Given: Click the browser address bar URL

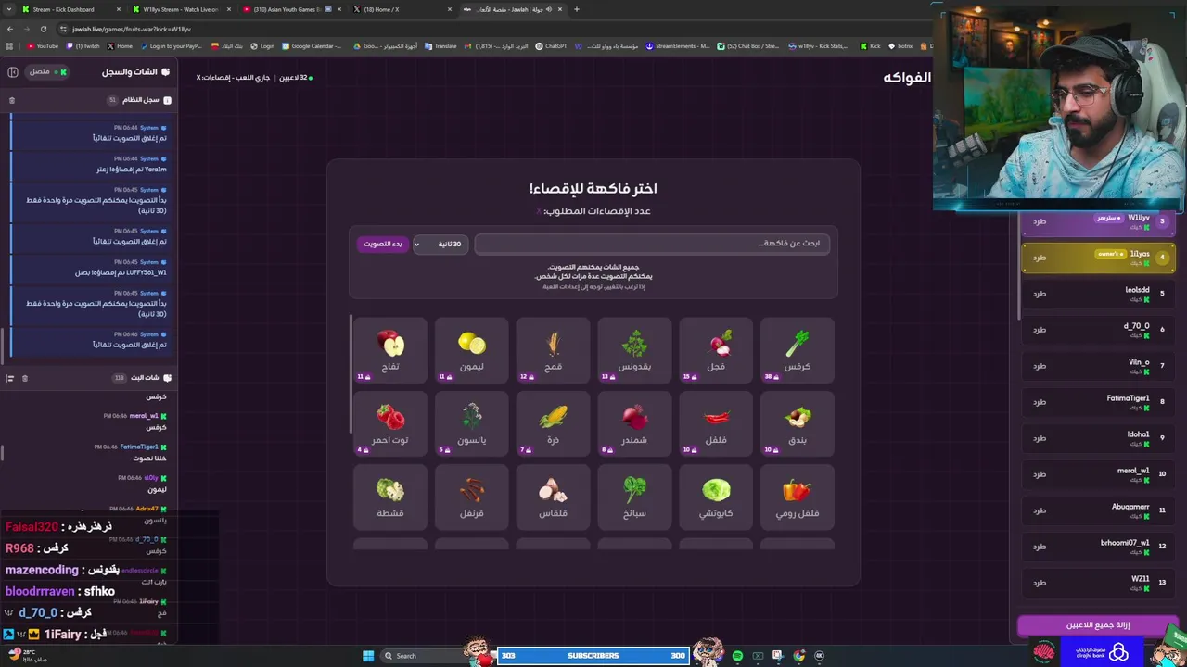Looking at the screenshot, I should tap(132, 29).
